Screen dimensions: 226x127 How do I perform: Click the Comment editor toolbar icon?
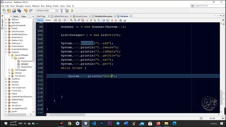point(121,20)
